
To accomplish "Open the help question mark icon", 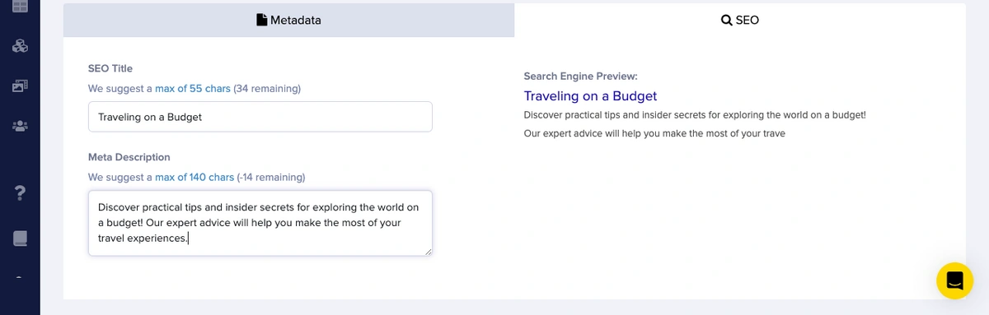I will pyautogui.click(x=20, y=193).
